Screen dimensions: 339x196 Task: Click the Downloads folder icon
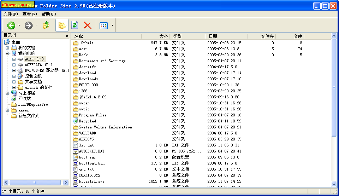coord(76,79)
